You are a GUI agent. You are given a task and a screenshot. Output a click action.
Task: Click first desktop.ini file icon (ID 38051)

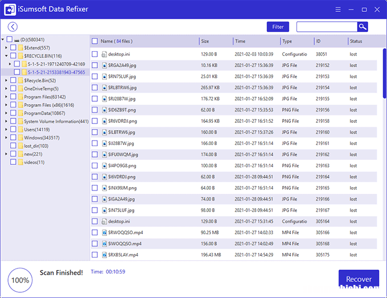[104, 54]
